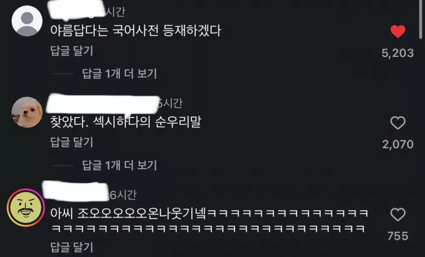This screenshot has height=257, width=425.
Task: Like the comment with 755 likes
Action: (398, 215)
